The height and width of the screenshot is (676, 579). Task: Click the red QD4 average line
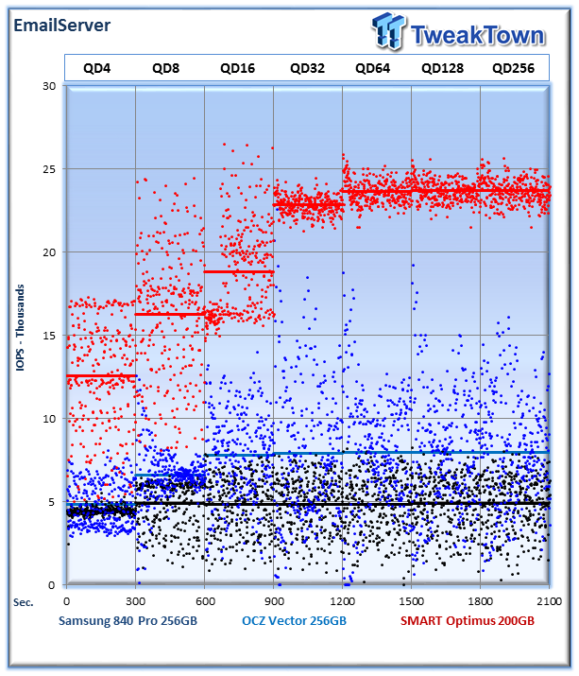(101, 376)
